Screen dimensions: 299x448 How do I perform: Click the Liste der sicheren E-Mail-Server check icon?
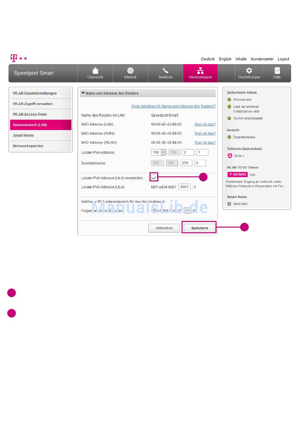(x=229, y=107)
